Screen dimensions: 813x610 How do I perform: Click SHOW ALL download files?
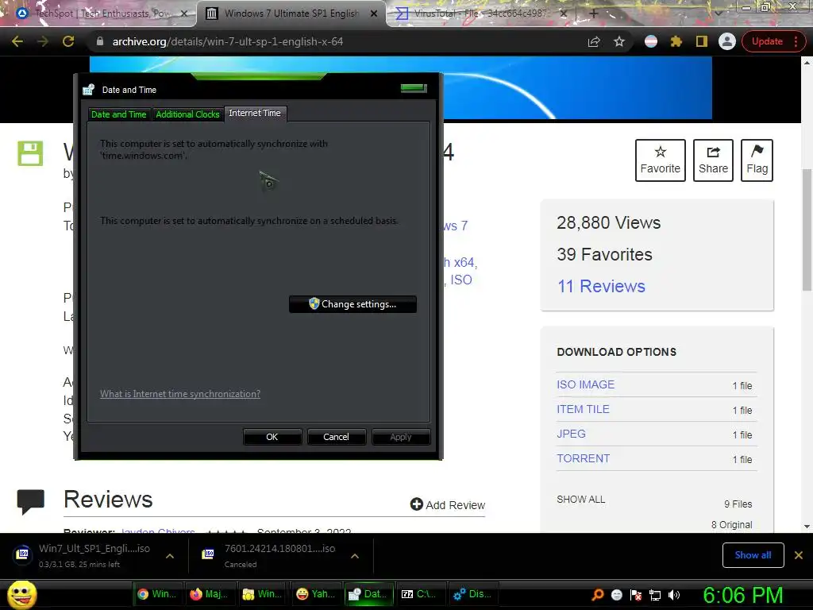[x=580, y=499]
